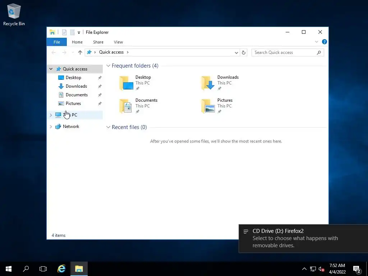
Task: Go up one level with Up arrow
Action: coord(80,52)
